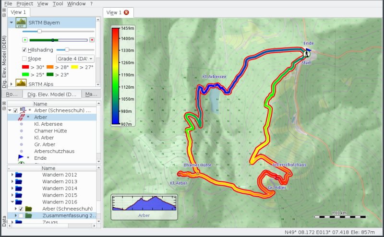Click the green dot minimum scale button
This screenshot has width=384, height=237.
tap(25, 40)
